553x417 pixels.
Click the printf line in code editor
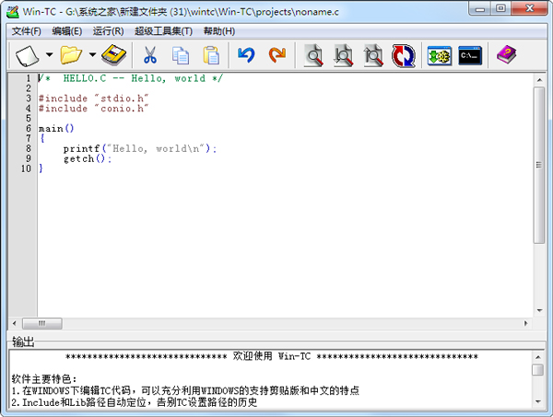[x=138, y=148]
